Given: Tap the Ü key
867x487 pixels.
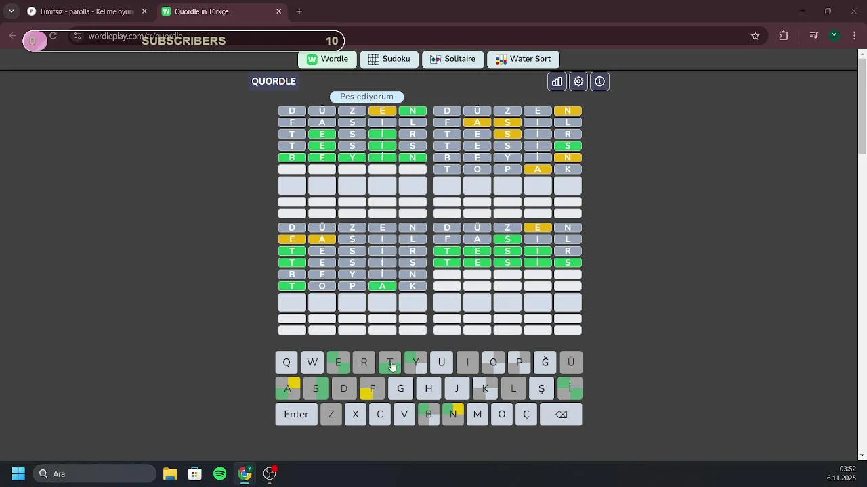Looking at the screenshot, I should (571, 363).
